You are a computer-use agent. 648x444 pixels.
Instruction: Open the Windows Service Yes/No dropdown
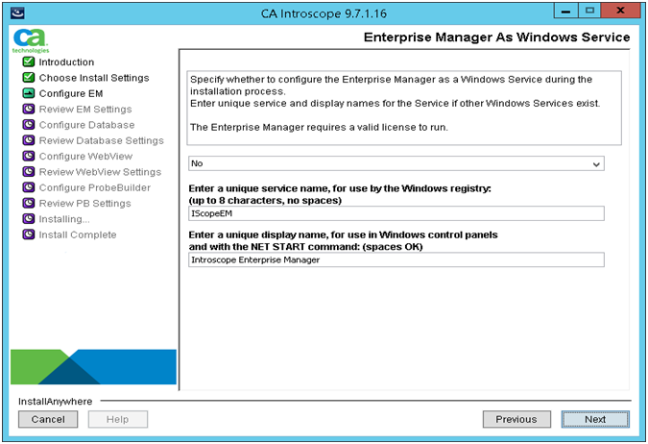pyautogui.click(x=395, y=163)
